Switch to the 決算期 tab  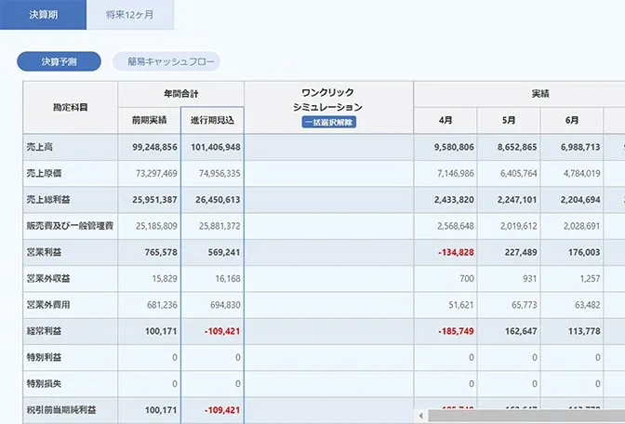pyautogui.click(x=43, y=15)
